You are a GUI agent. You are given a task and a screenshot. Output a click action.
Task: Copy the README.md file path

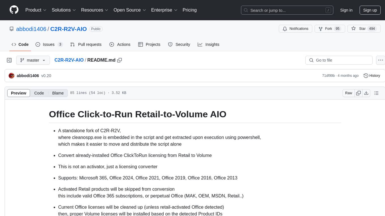(x=119, y=60)
